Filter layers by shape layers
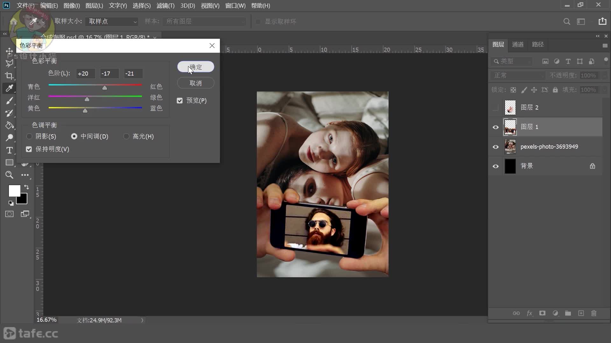 [x=579, y=61]
